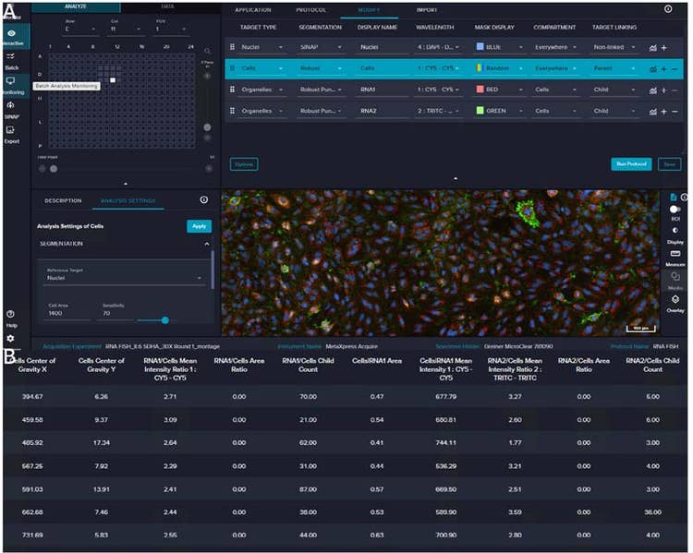
Task: Remove the Cells target row
Action: [x=675, y=69]
